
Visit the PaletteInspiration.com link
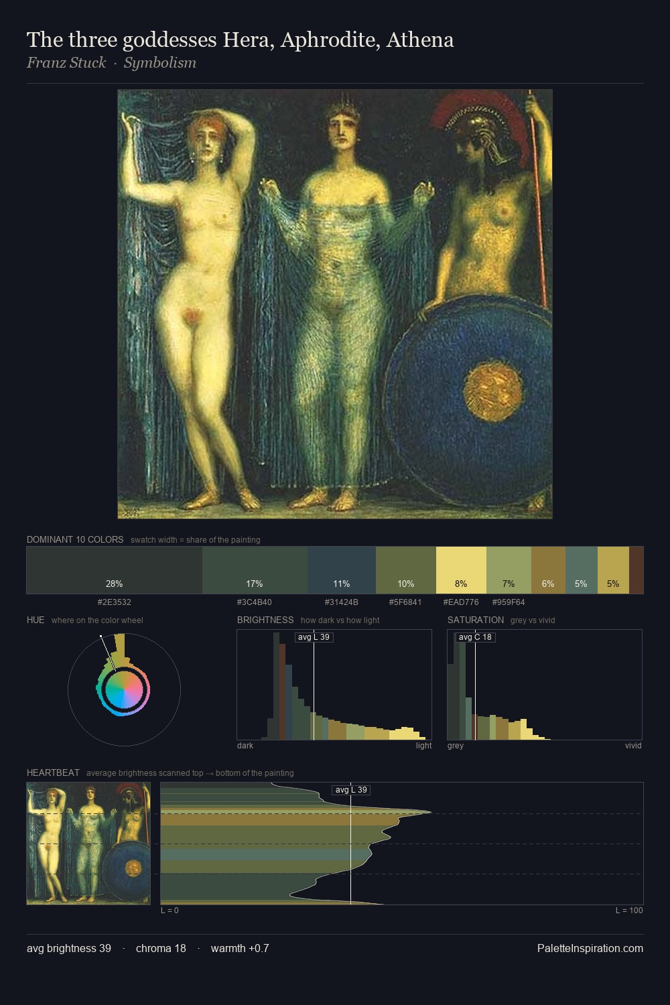point(590,948)
